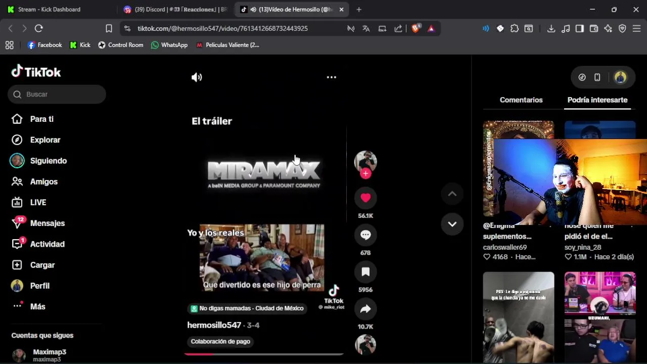The height and width of the screenshot is (364, 647).
Task: Click the Colaboración de pago label
Action: 220,342
